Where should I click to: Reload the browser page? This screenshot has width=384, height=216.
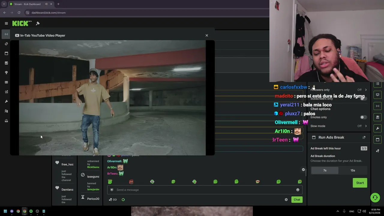pyautogui.click(x=19, y=13)
